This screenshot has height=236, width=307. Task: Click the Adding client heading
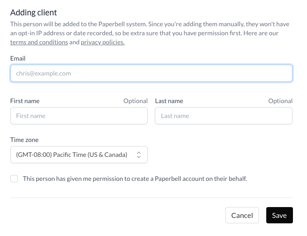[x=34, y=13]
